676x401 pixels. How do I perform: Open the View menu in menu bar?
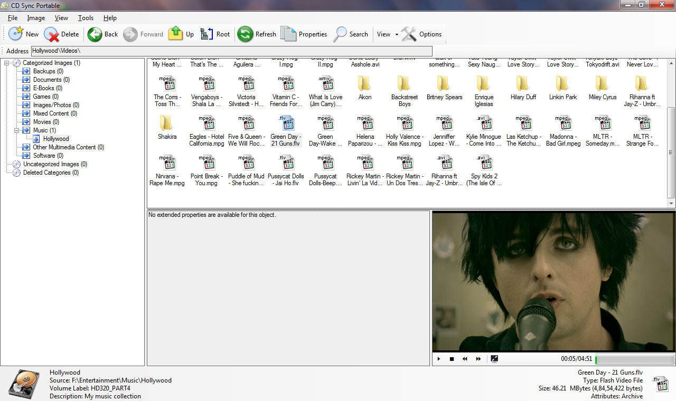61,18
